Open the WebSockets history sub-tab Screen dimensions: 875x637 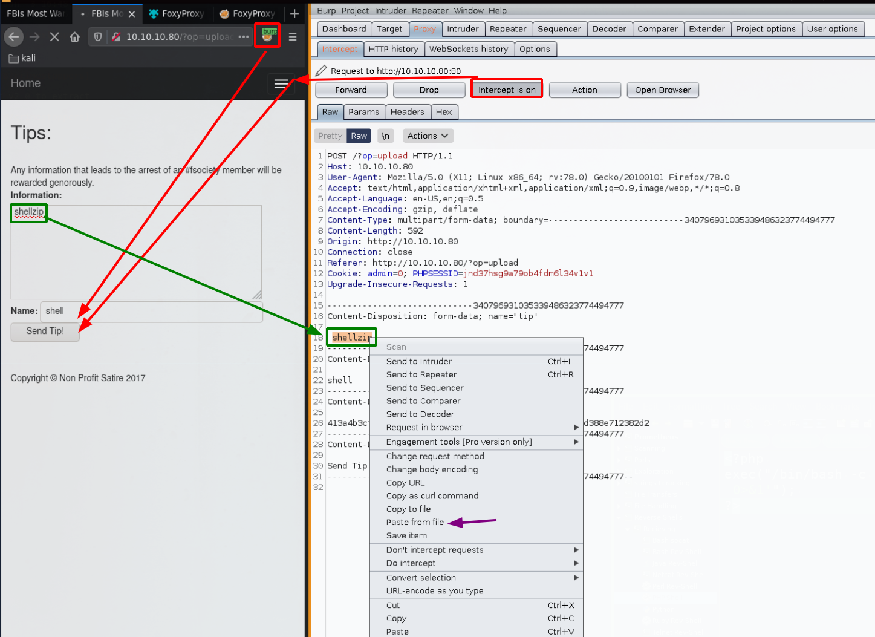(x=469, y=49)
